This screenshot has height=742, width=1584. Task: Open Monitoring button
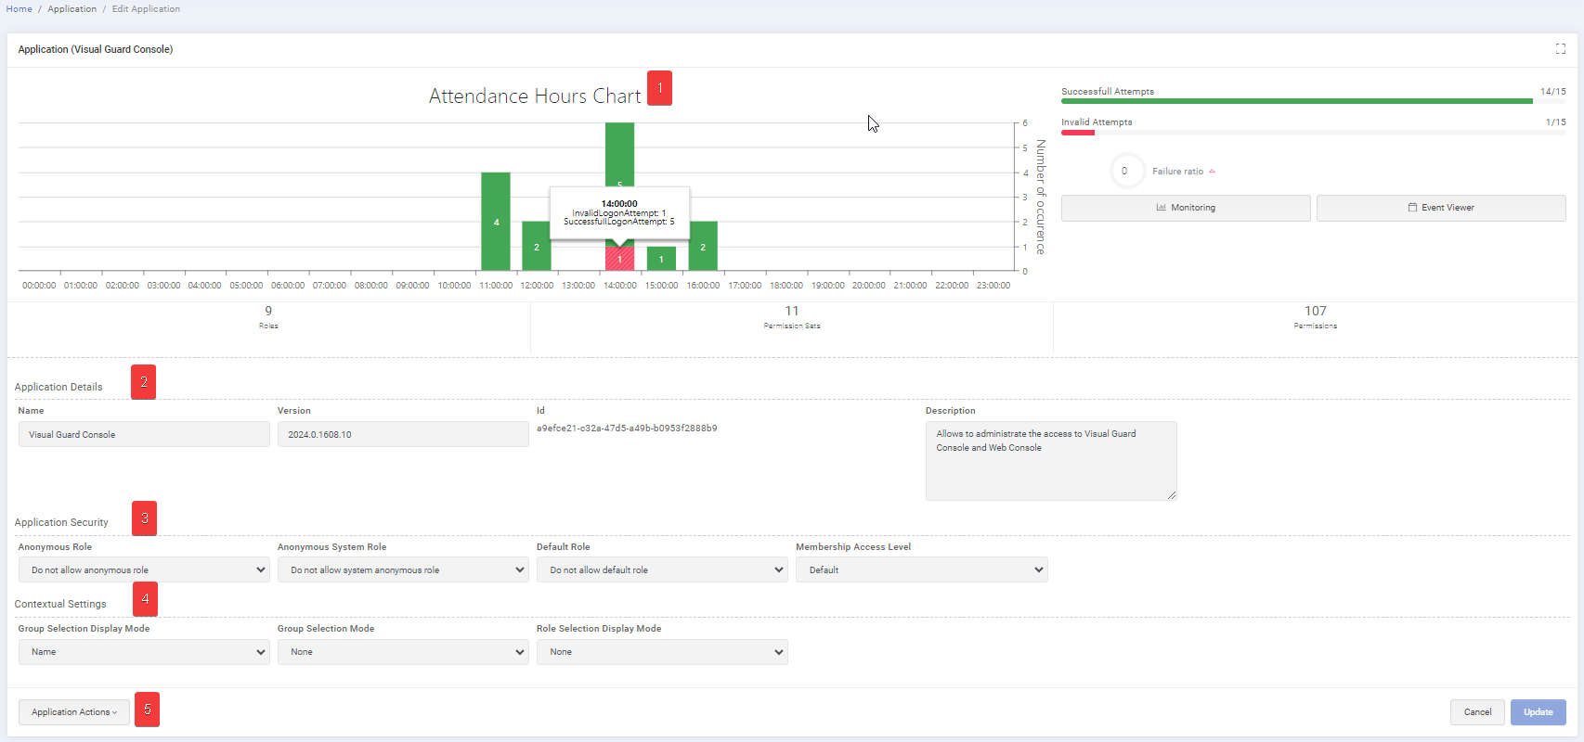(1186, 208)
